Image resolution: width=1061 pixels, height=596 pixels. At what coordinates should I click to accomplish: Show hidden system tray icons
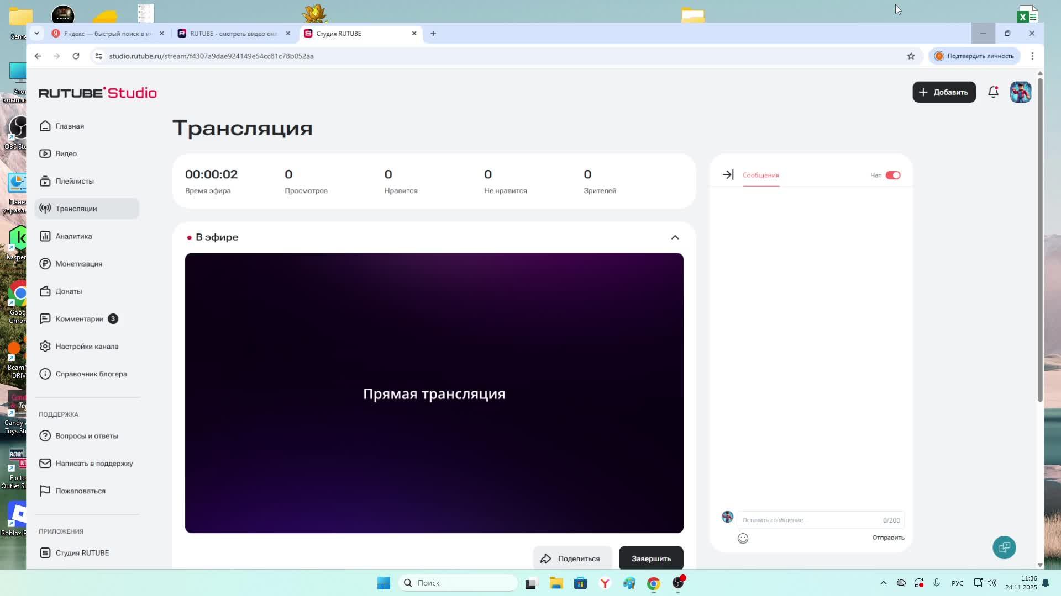coord(883,583)
